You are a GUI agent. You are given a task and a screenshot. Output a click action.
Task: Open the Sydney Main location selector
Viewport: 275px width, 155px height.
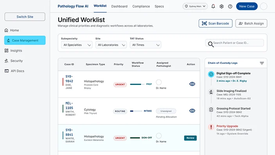pos(195,6)
